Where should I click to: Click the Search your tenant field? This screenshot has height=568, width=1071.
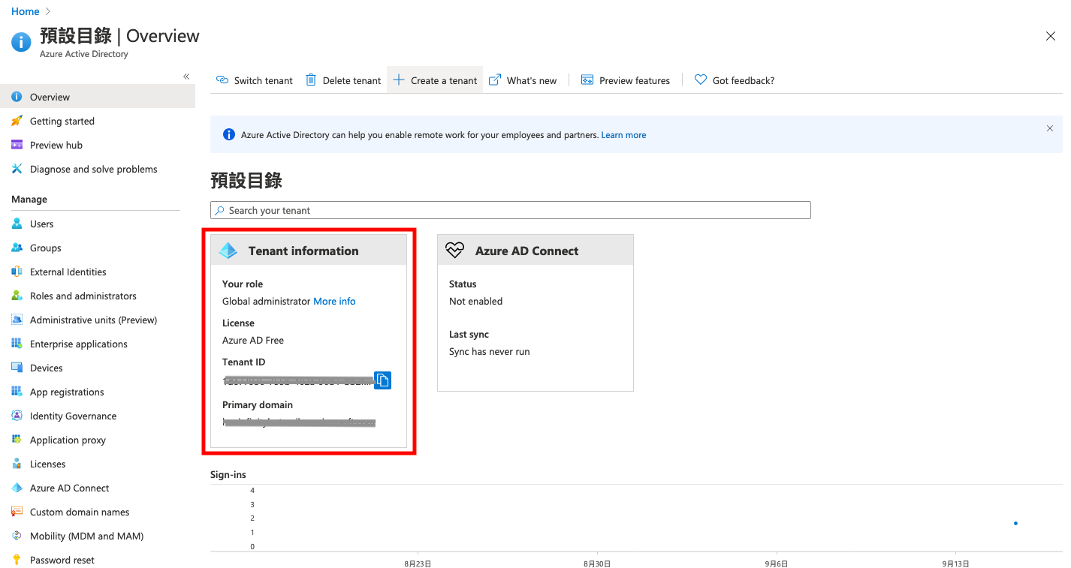(x=511, y=210)
